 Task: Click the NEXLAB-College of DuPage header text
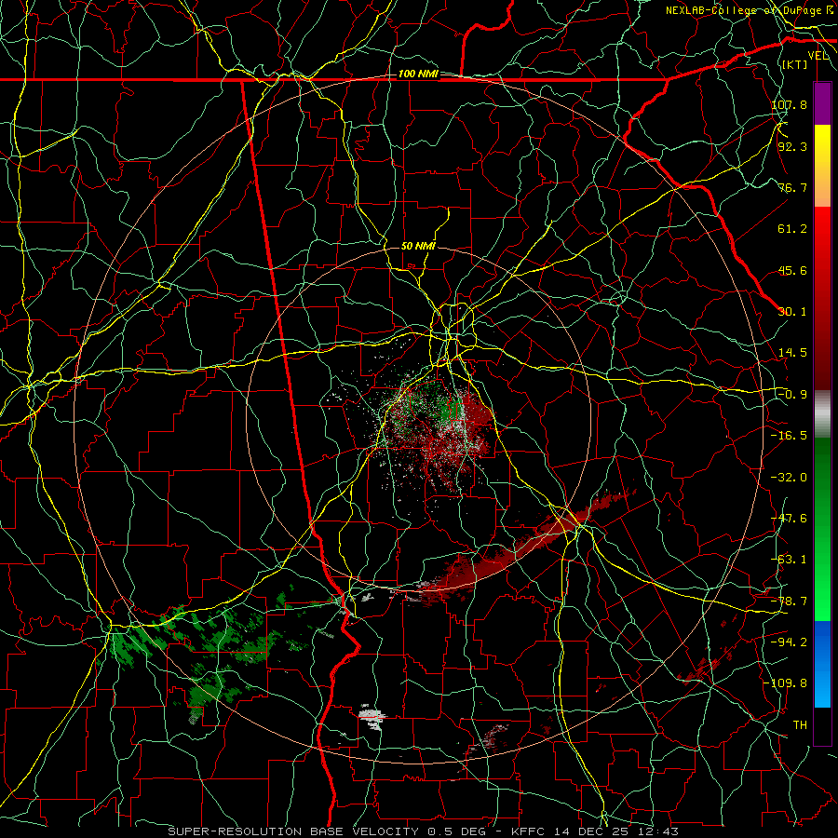click(750, 10)
